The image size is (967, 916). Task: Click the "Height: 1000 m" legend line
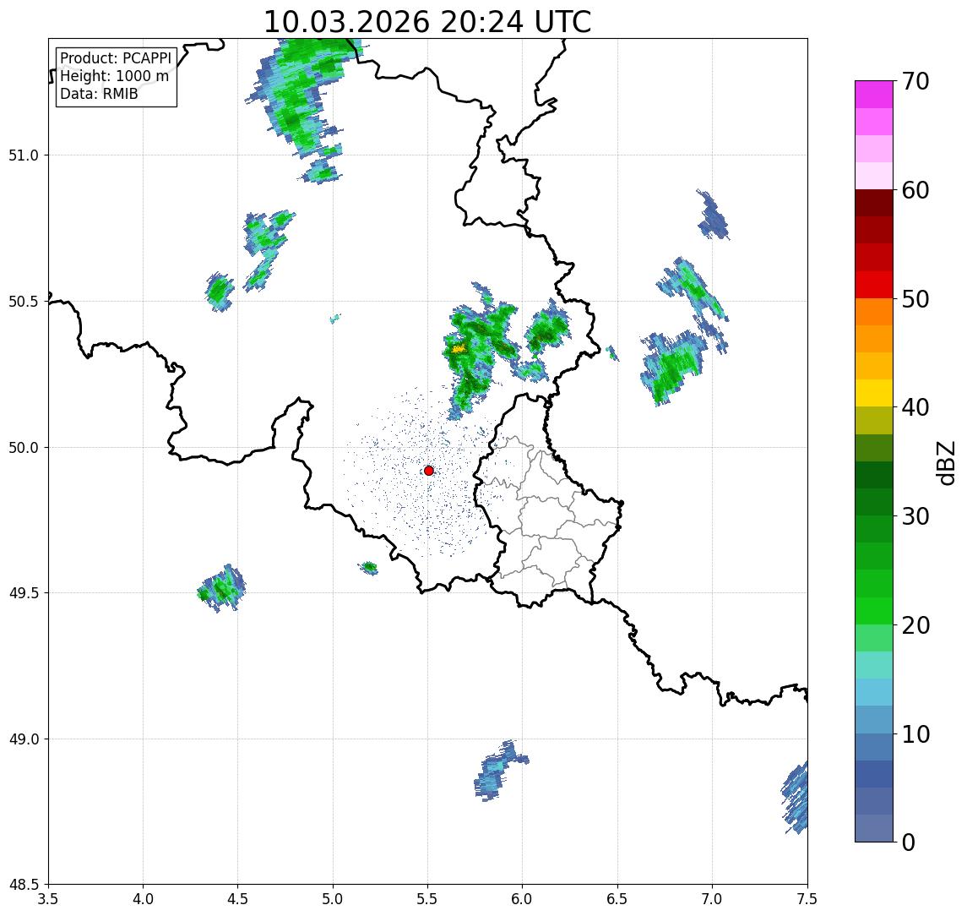(114, 76)
